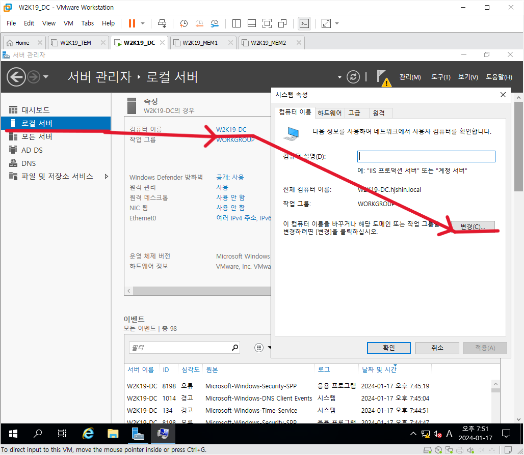The height and width of the screenshot is (455, 524).
Task: Open the 도움말(H) menu
Action: point(499,77)
